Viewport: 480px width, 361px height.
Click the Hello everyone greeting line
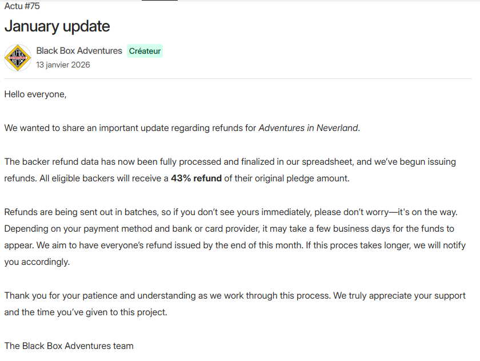point(35,94)
